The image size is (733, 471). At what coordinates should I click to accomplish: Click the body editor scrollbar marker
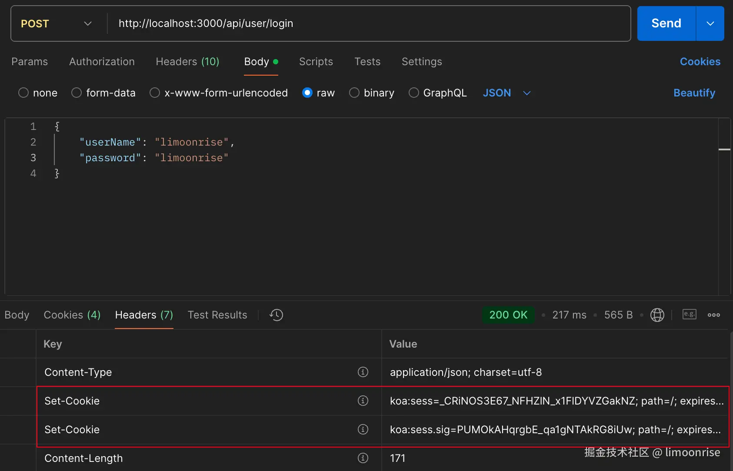point(724,149)
